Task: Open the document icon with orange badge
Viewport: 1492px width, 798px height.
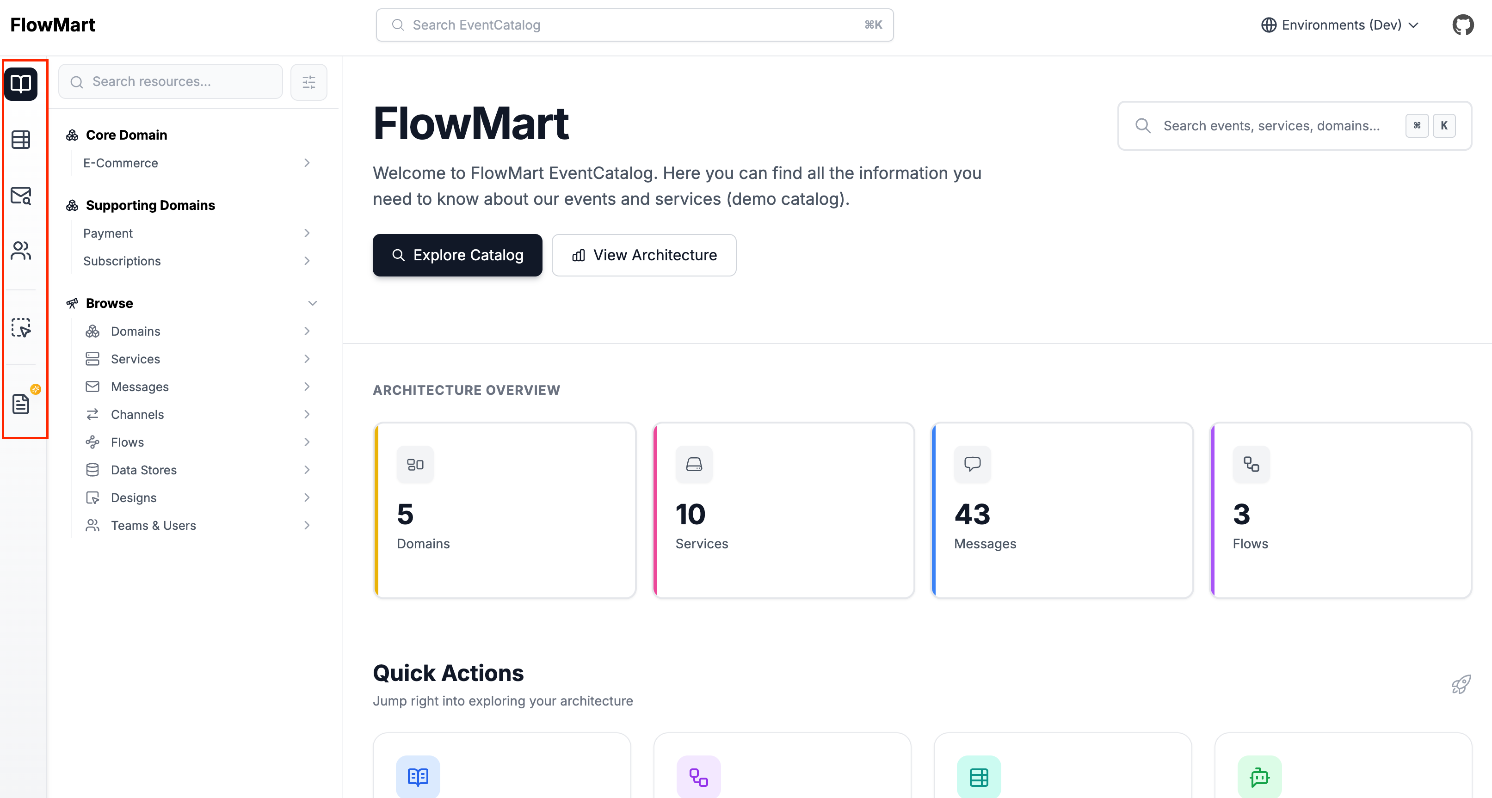Action: coord(21,404)
